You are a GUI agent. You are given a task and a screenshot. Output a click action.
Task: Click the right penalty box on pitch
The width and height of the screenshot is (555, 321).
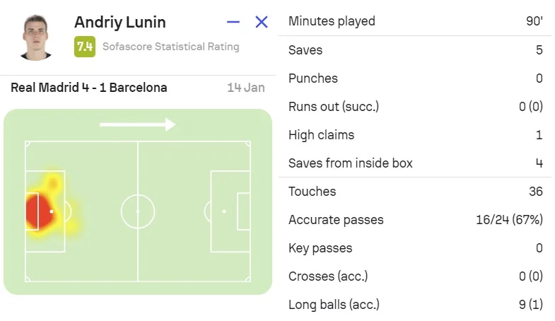(230, 211)
